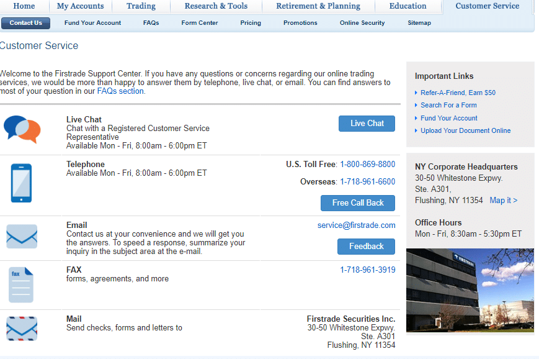Viewport: 539px width, 359px height.
Task: Open Retirement & Planning tab
Action: point(318,6)
